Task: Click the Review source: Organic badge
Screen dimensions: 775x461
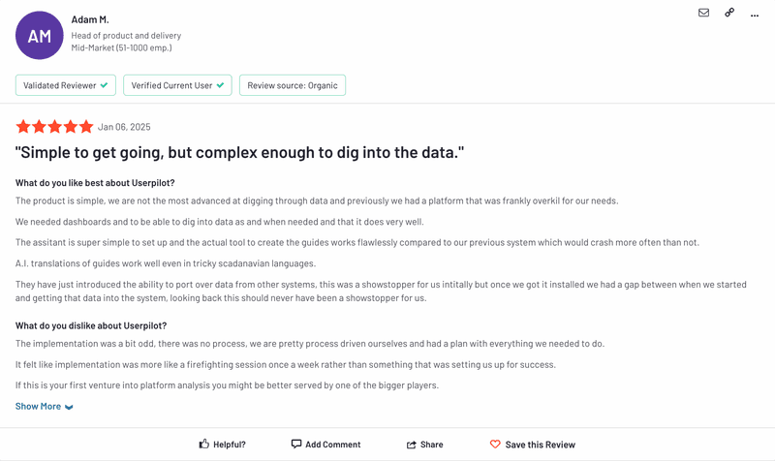Action: pyautogui.click(x=293, y=85)
